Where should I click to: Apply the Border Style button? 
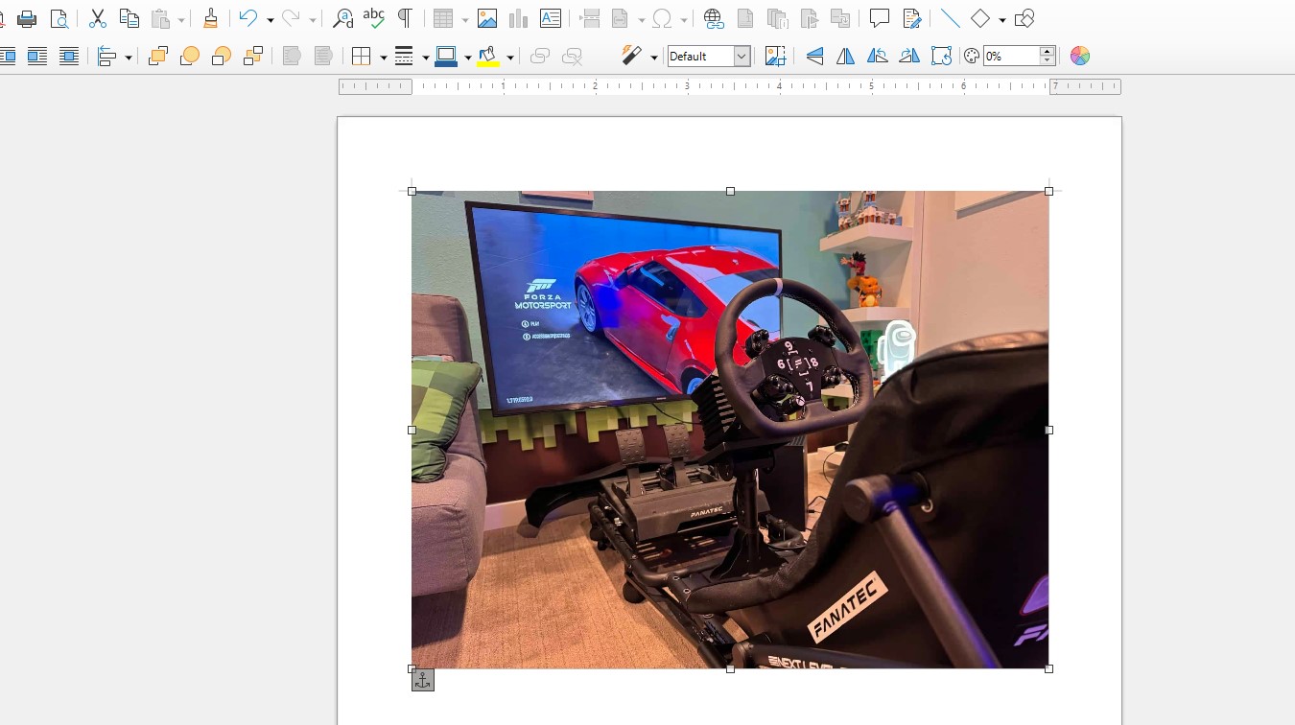coord(405,57)
